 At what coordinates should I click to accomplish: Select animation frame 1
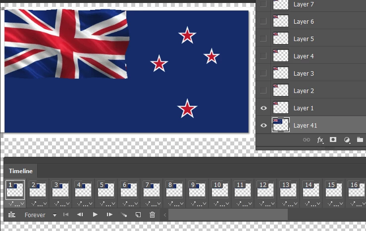coord(15,189)
